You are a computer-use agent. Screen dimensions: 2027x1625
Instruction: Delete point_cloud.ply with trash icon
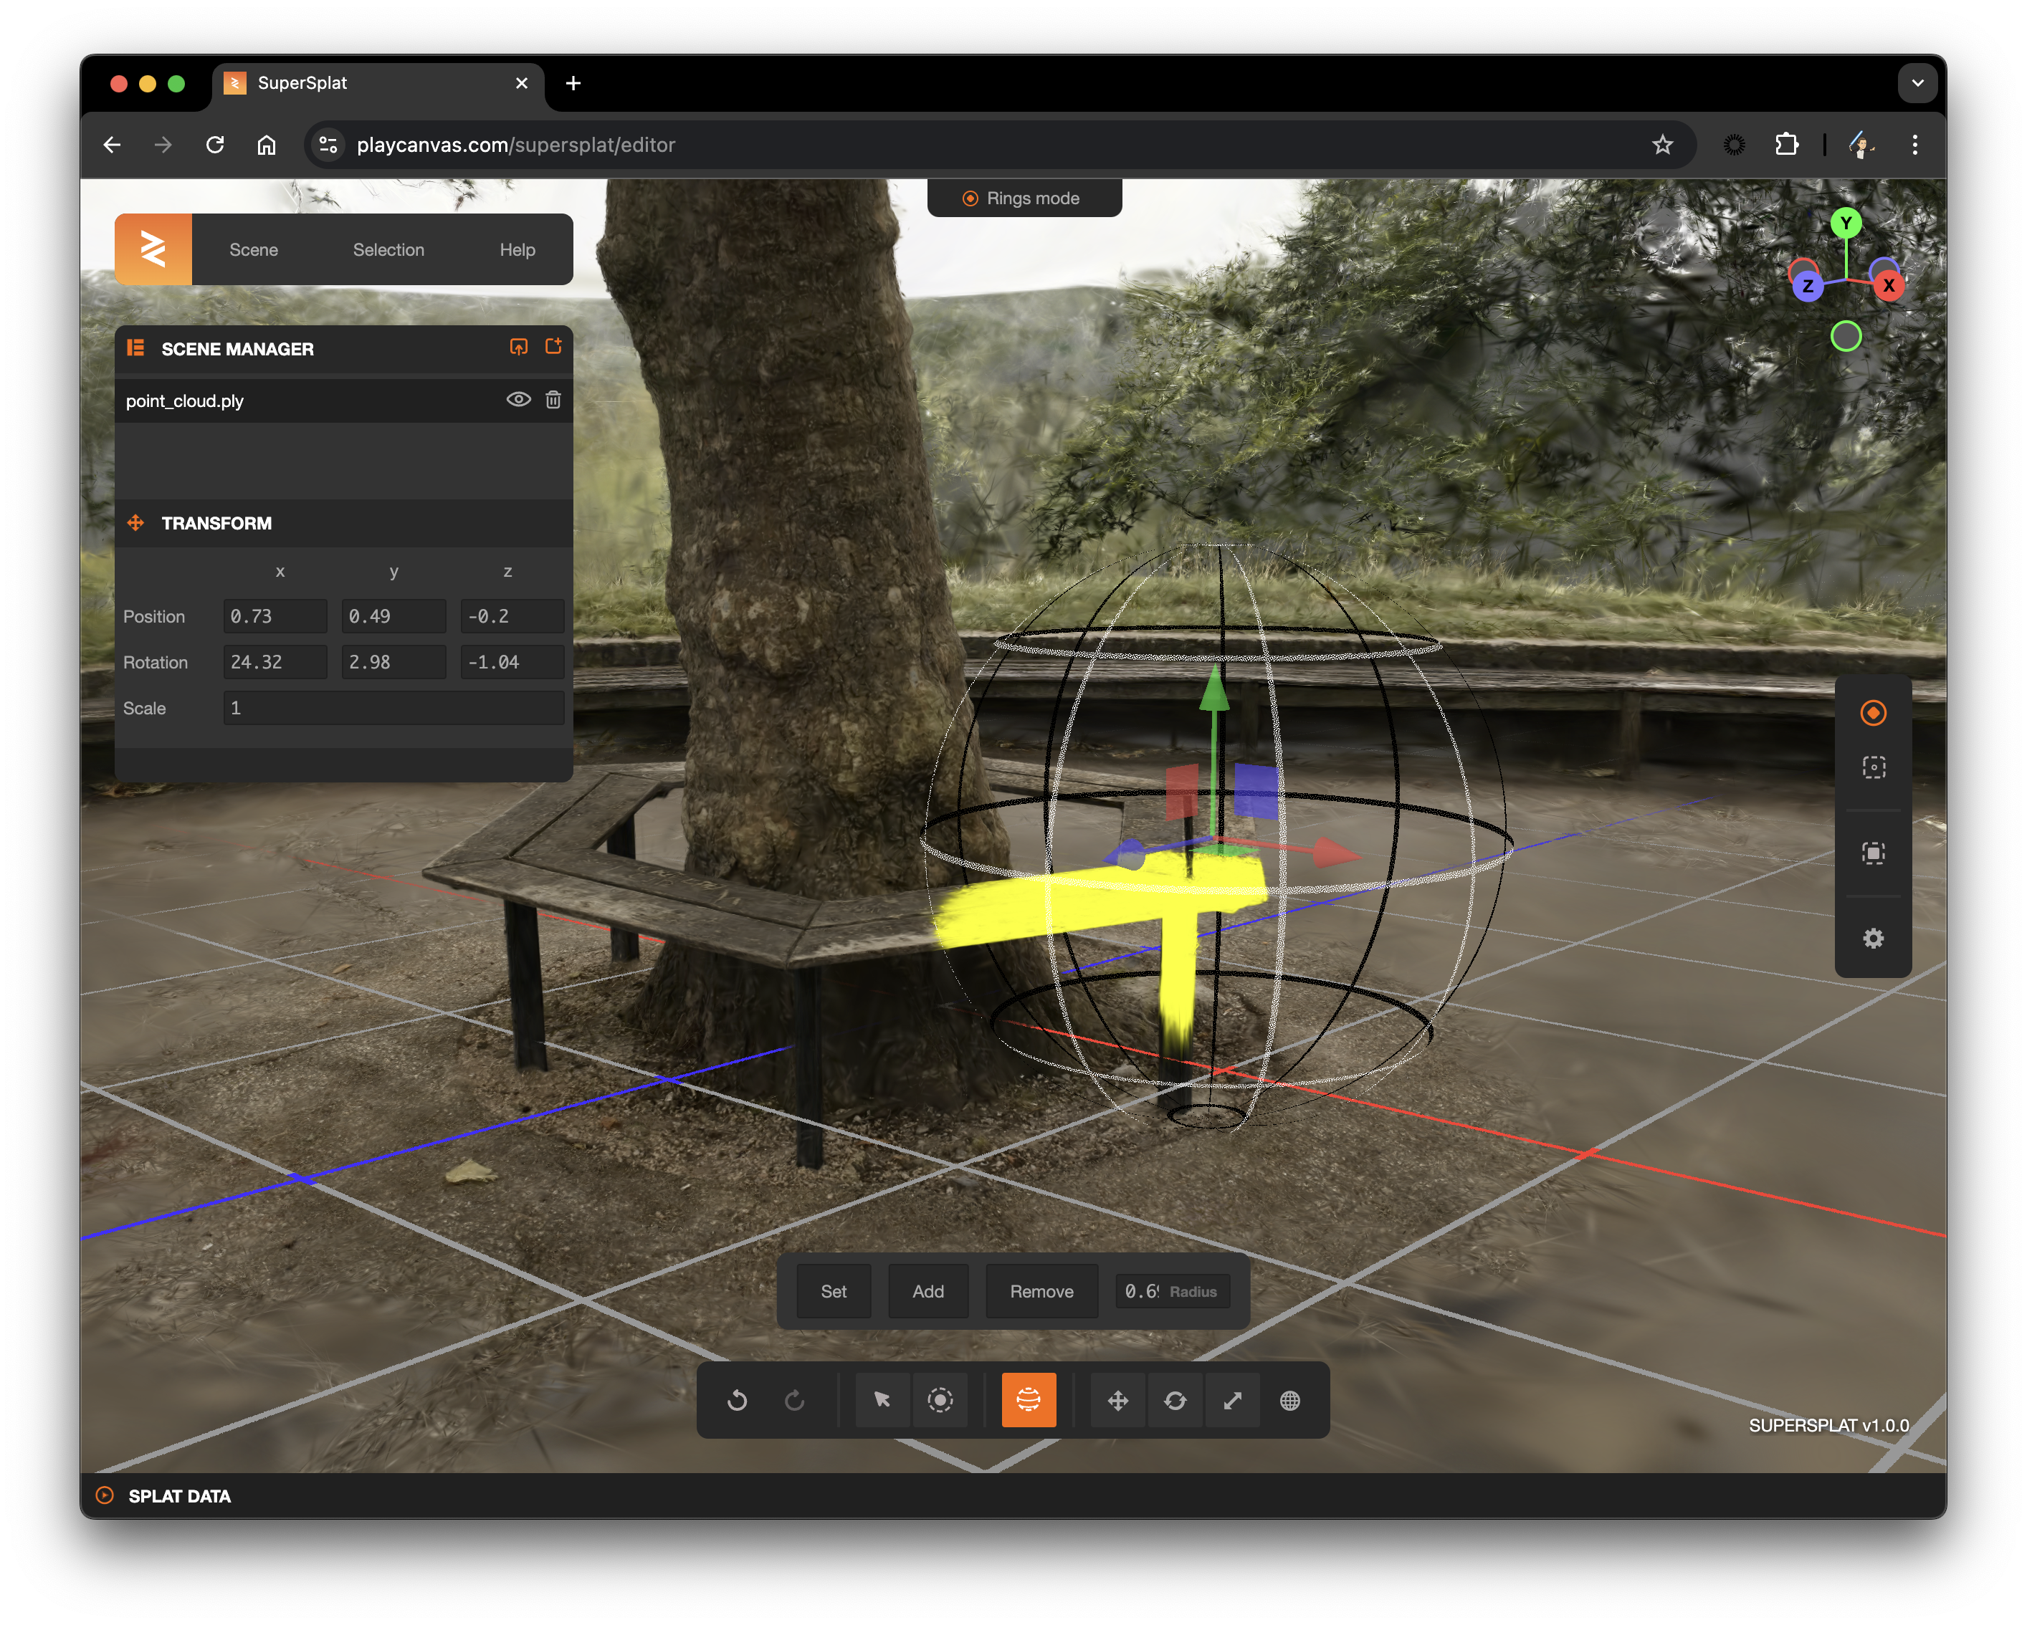tap(553, 399)
